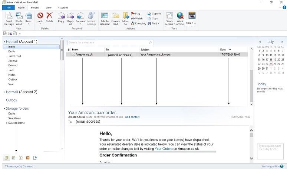Click in the Search for a message field

[110, 42]
